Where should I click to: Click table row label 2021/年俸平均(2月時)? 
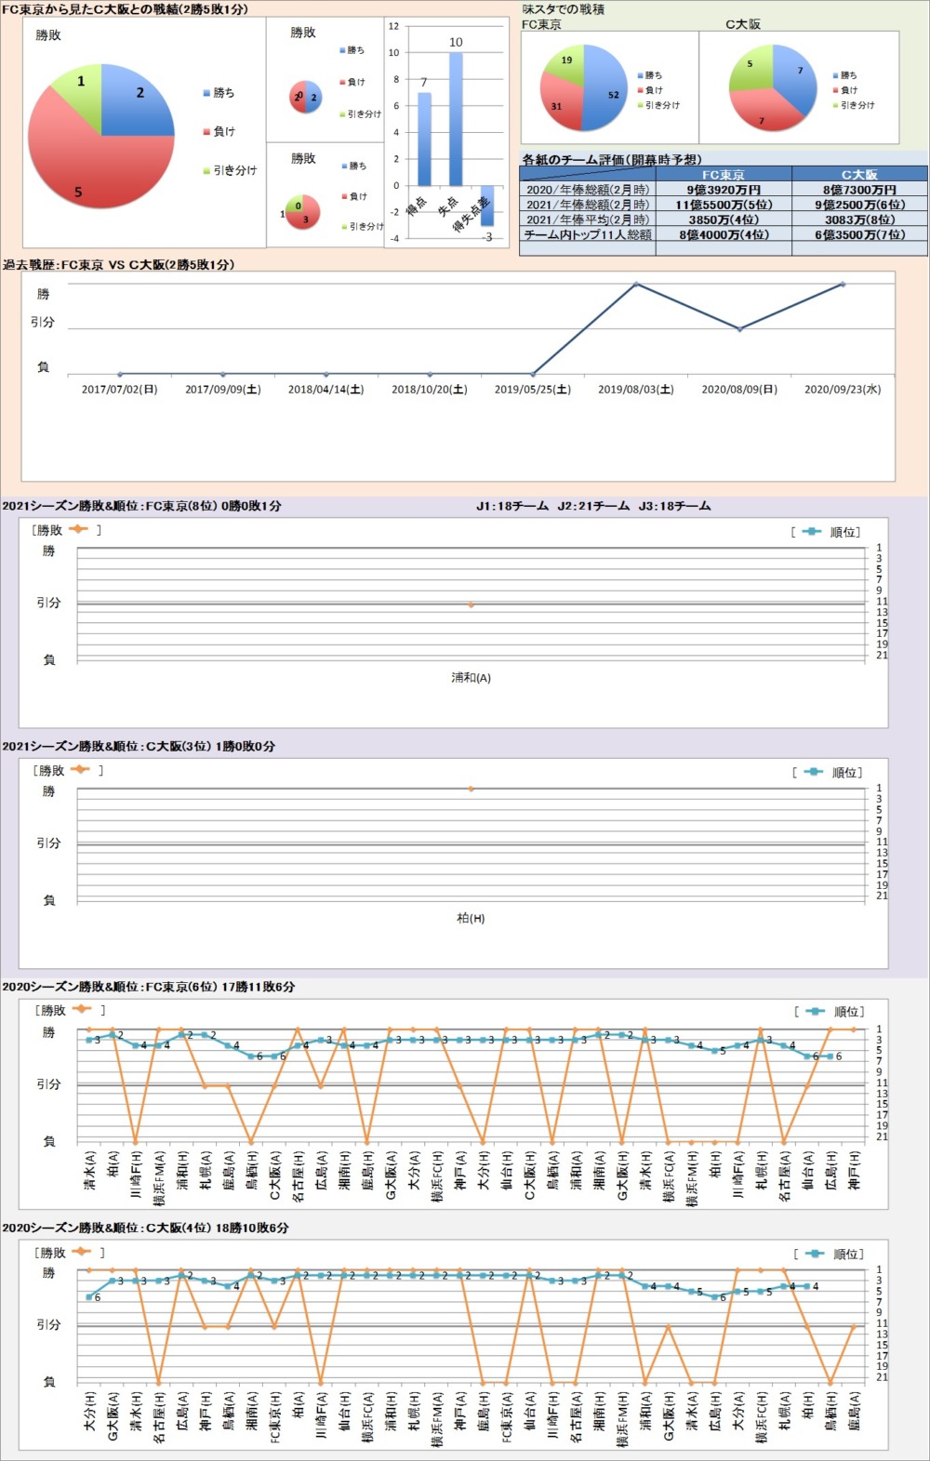588,219
